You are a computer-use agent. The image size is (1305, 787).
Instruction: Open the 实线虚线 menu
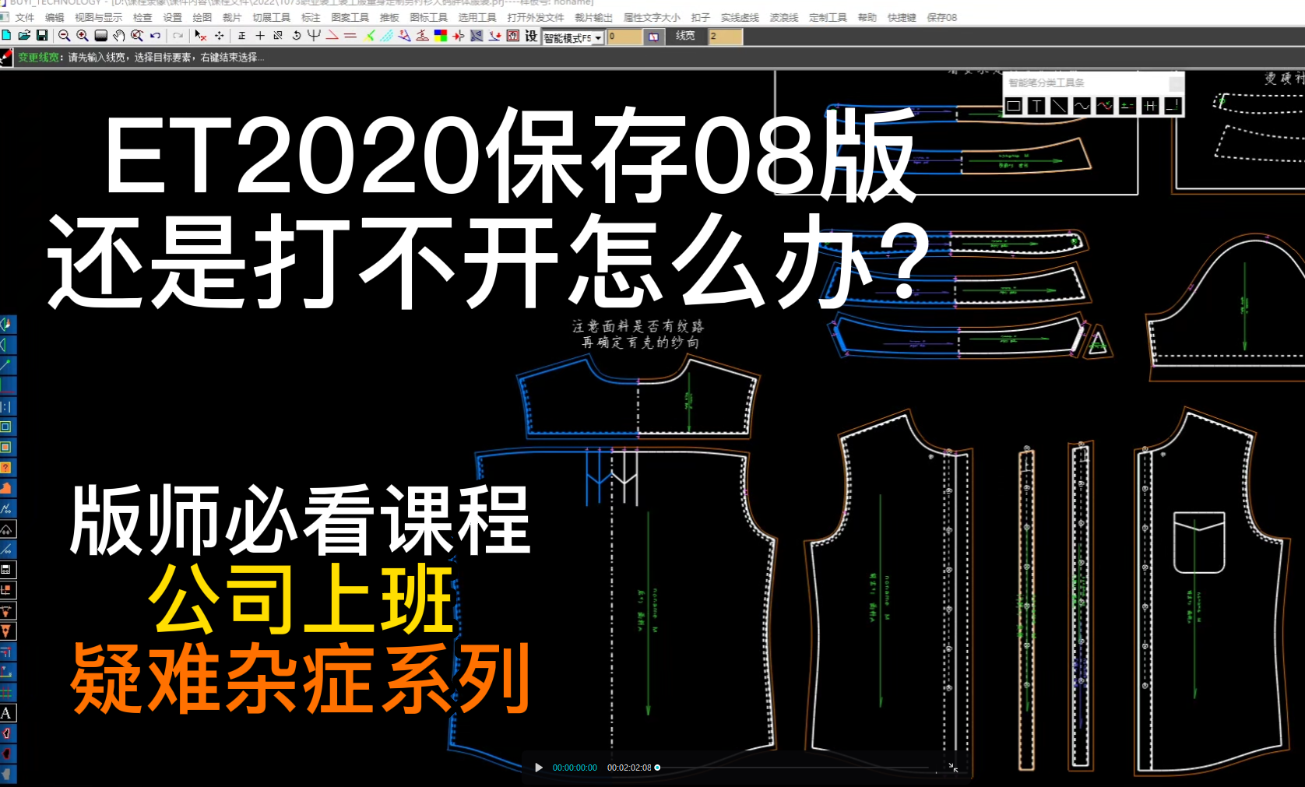coord(740,17)
